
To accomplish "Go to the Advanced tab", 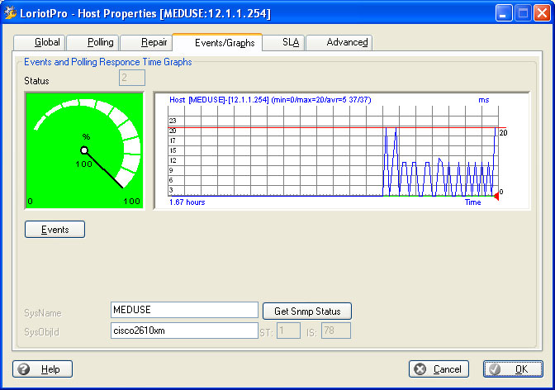I will pos(339,42).
